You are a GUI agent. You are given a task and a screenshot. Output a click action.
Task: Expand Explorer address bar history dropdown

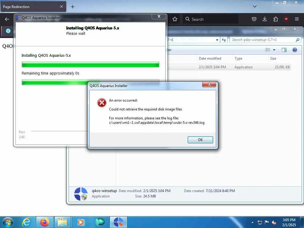click(x=217, y=40)
